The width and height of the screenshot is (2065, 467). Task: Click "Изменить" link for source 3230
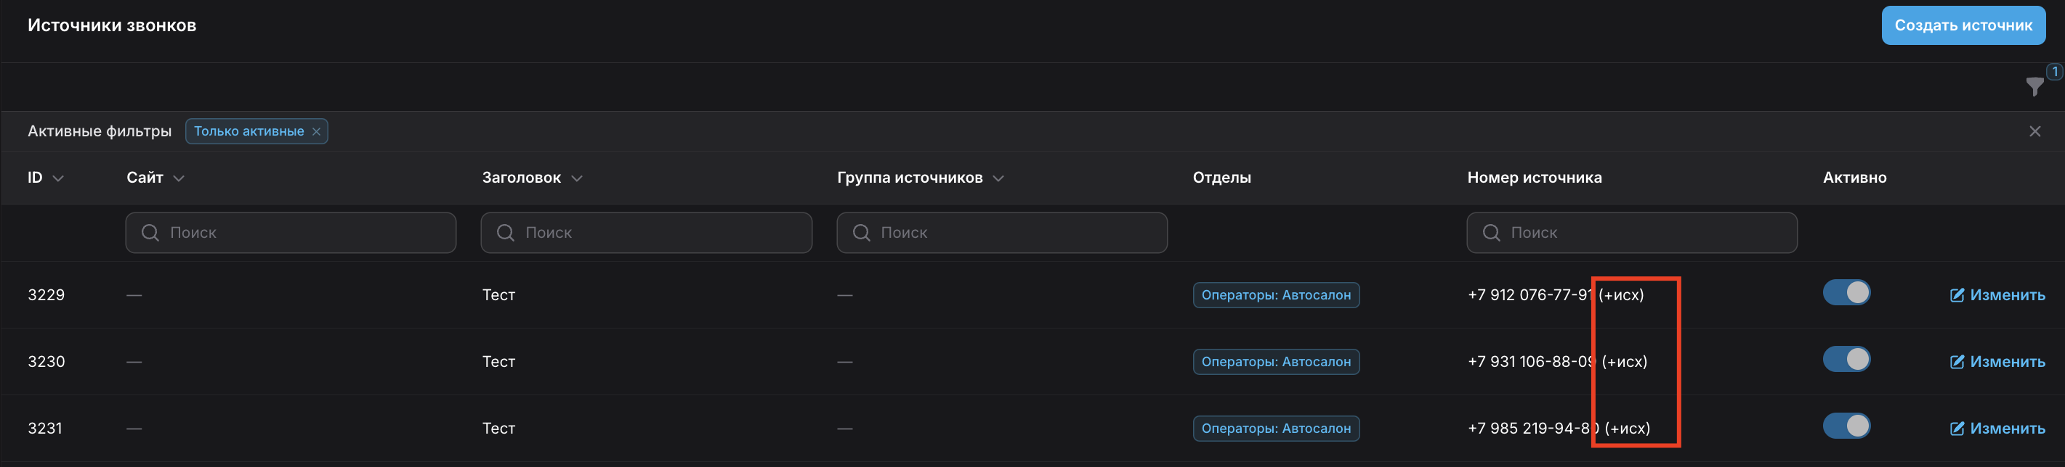click(x=2008, y=361)
